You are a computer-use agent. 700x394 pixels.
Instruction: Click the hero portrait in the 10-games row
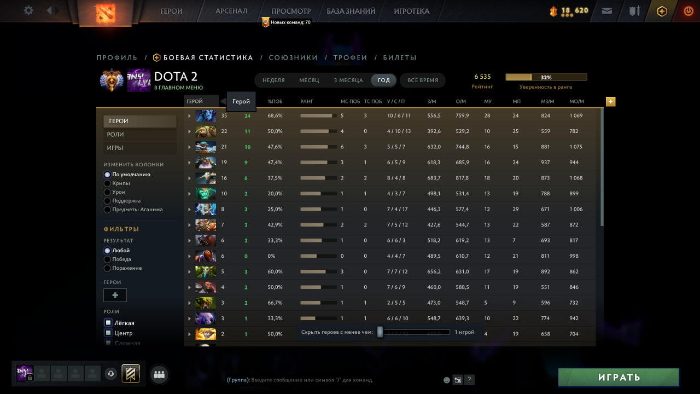[206, 194]
